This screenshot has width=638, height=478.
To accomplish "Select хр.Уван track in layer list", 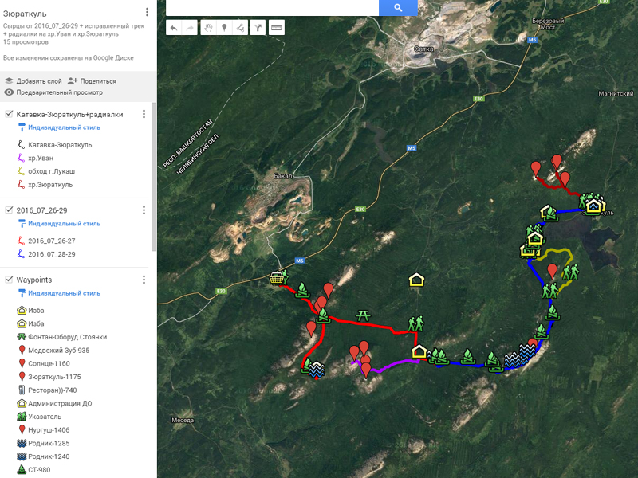I will point(40,159).
